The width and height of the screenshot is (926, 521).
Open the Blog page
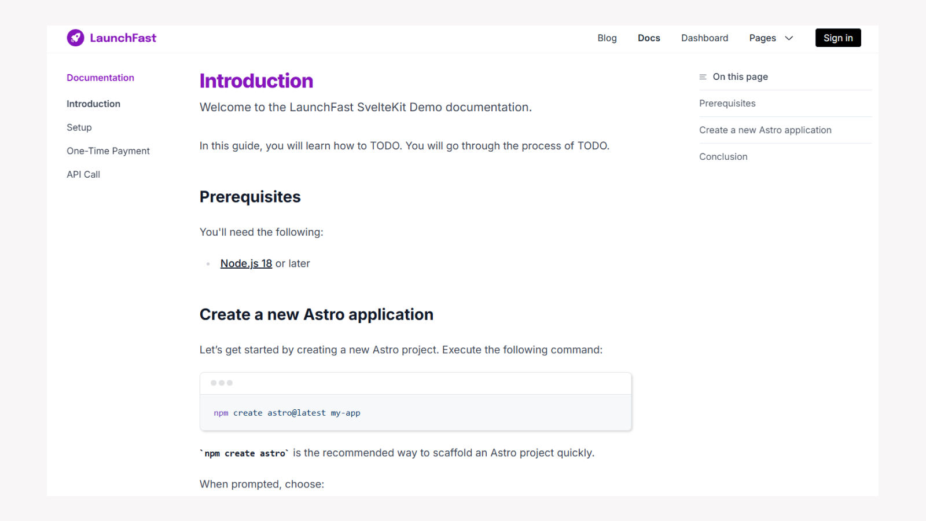(x=607, y=38)
